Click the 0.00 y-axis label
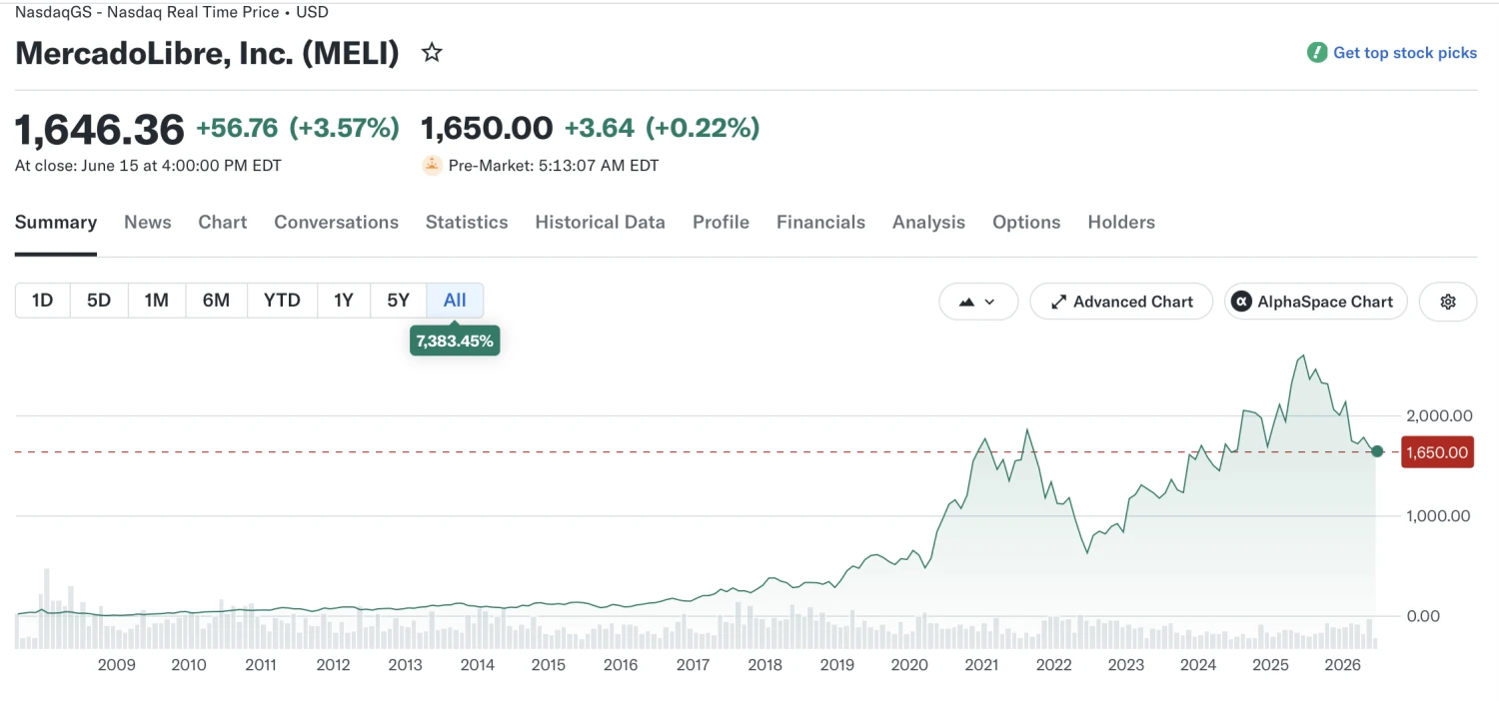Screen dimensions: 1499x701 (1423, 616)
